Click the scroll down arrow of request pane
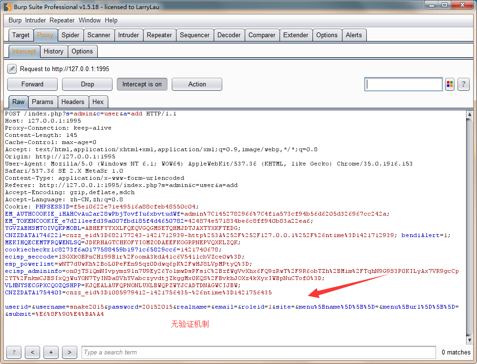 click(469, 340)
